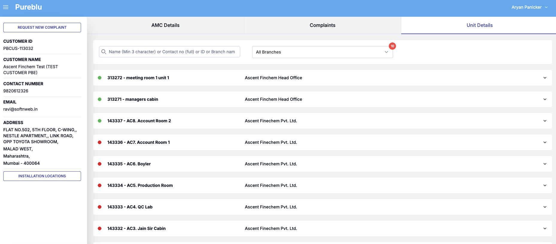Switch to AMC Details tab

click(x=165, y=25)
